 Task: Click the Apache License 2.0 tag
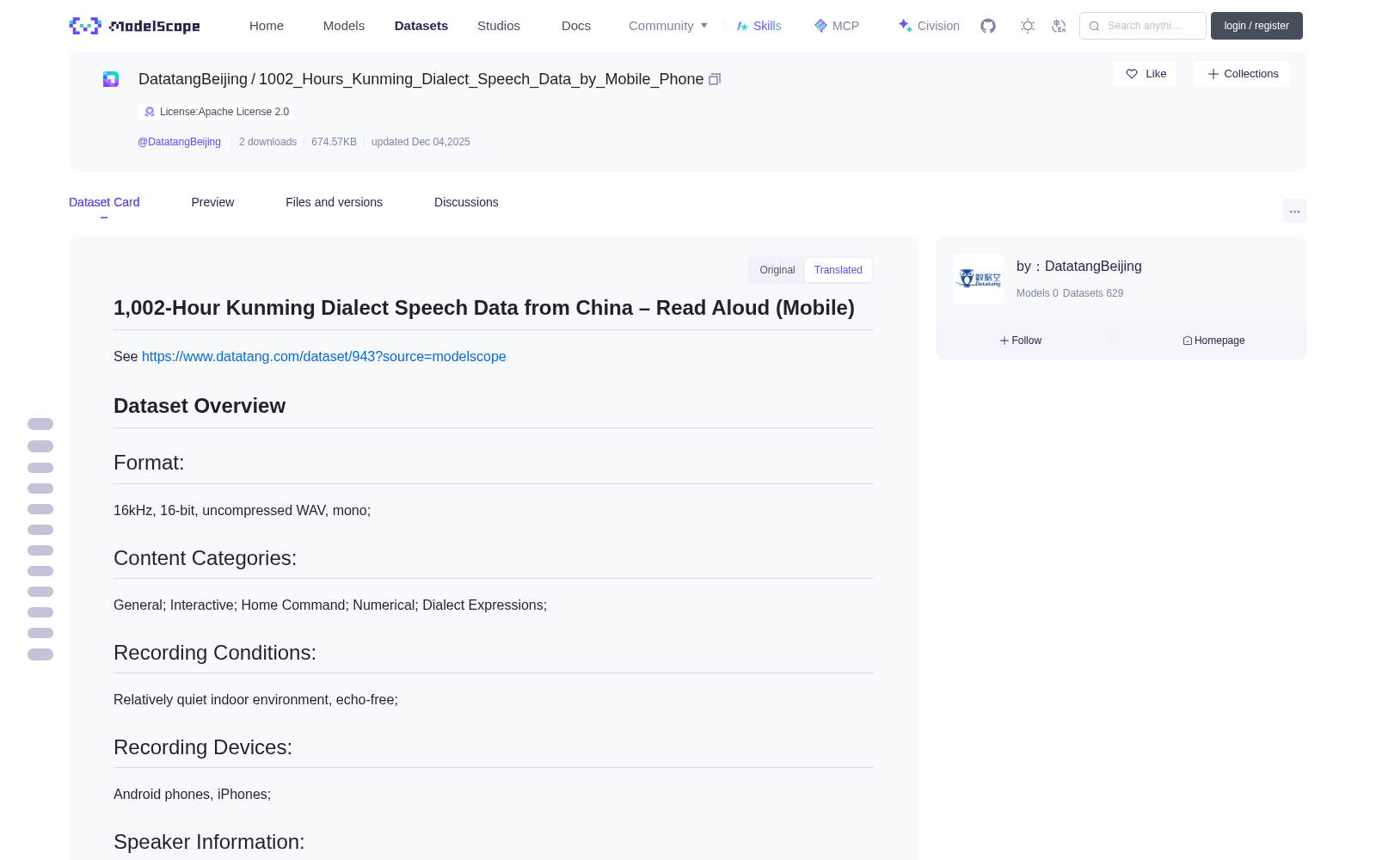pyautogui.click(x=216, y=112)
